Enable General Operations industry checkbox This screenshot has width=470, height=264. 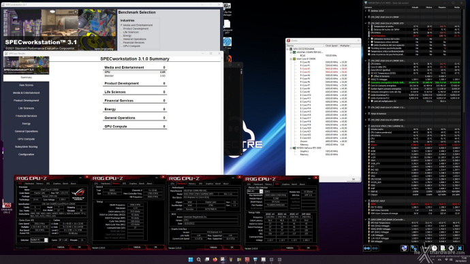pyautogui.click(x=121, y=39)
